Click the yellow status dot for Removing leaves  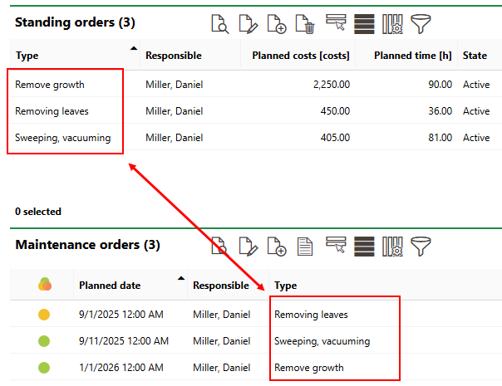click(x=44, y=315)
